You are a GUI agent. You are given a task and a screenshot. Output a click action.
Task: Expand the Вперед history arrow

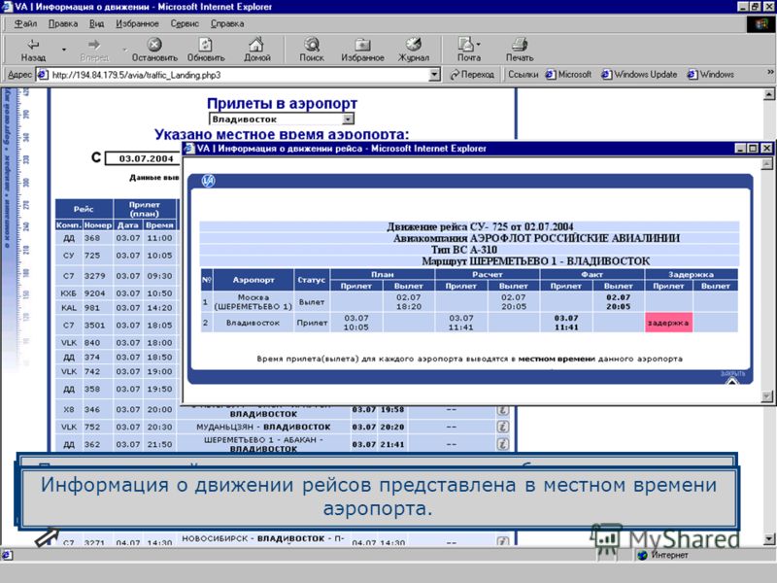tap(125, 50)
